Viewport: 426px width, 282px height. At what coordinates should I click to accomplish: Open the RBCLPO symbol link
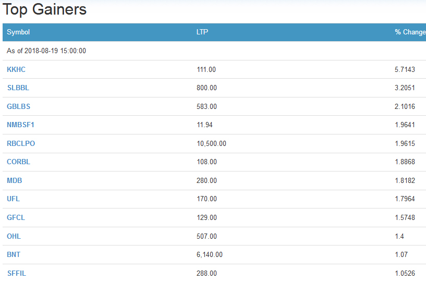point(21,143)
